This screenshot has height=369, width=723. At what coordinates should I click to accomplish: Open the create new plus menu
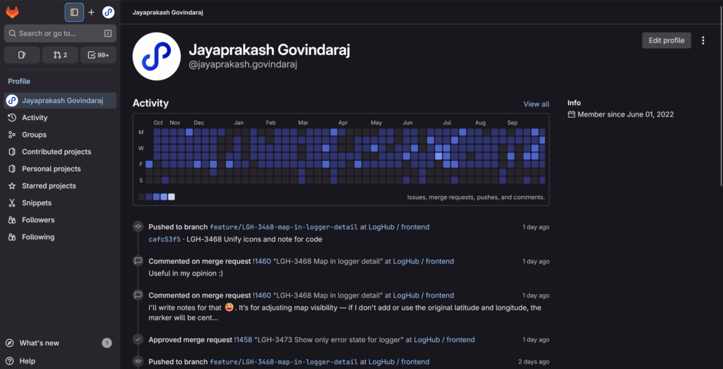point(91,12)
